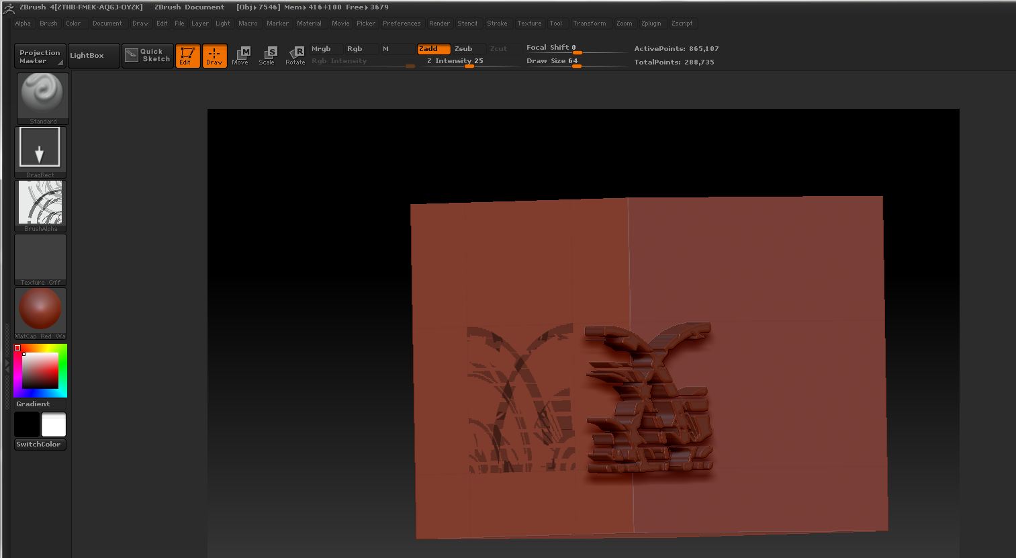Click the white secondary color swatch
Screen dimensions: 1016x558
54,425
